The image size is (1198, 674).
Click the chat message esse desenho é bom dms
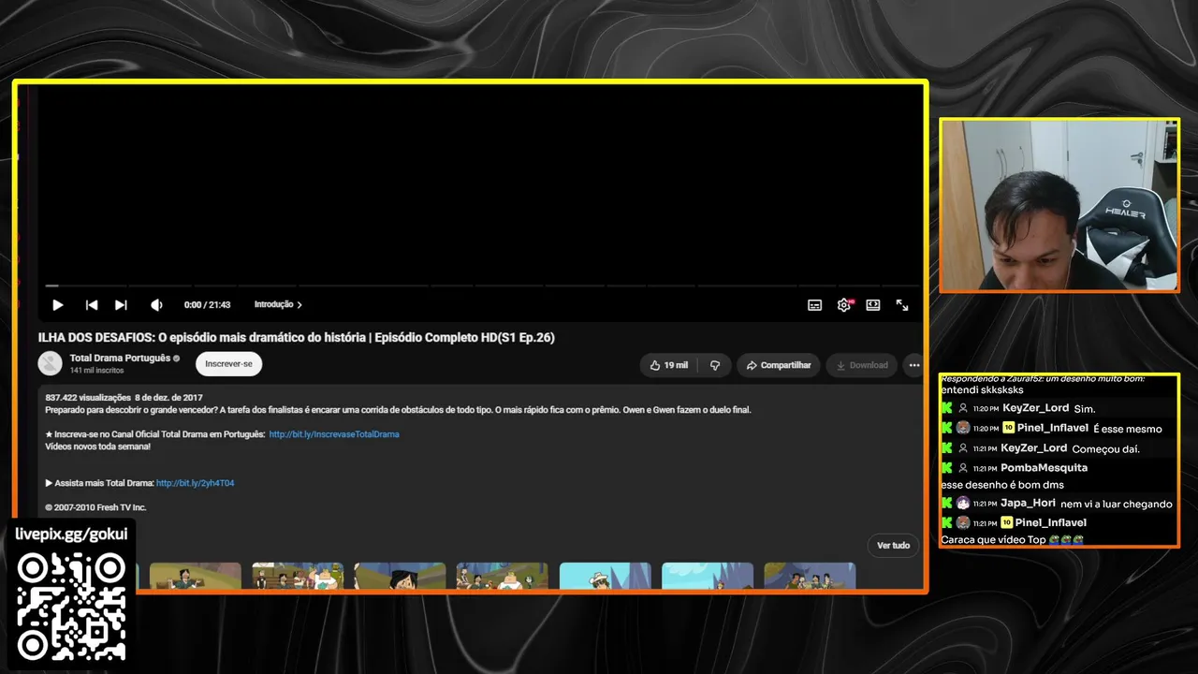1002,485
